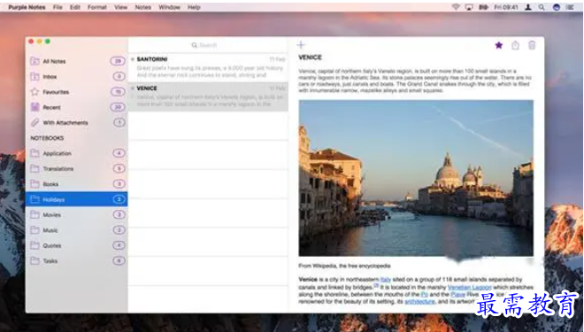Select Inbox in the sidebar
The height and width of the screenshot is (332, 584).
pyautogui.click(x=77, y=76)
